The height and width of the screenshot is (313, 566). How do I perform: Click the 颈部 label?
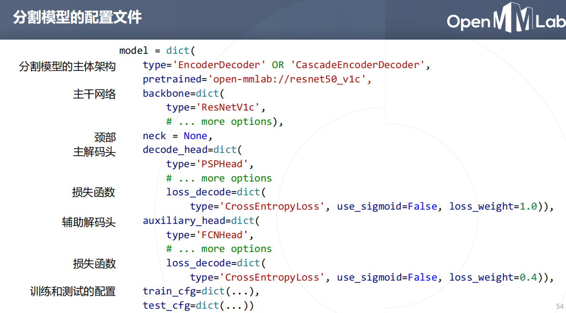[x=105, y=137]
